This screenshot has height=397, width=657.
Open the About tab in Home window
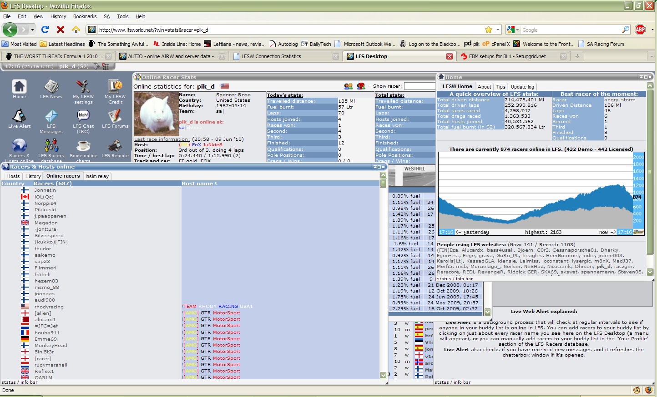485,87
